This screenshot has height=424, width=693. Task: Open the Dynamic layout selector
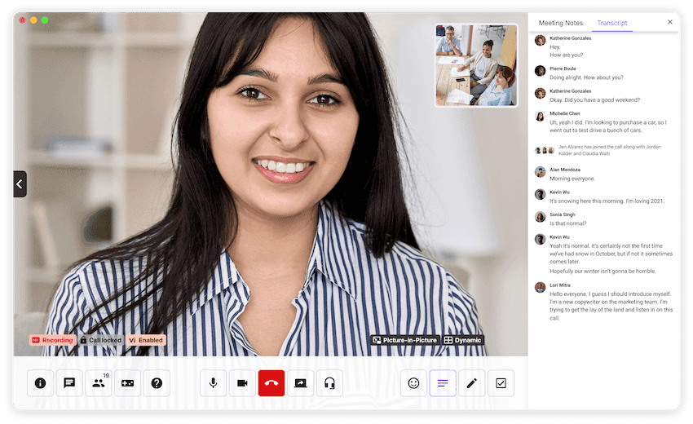pyautogui.click(x=463, y=340)
